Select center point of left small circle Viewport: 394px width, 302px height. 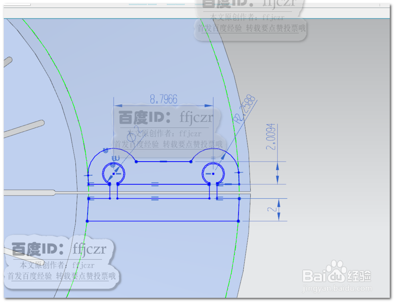coord(113,173)
